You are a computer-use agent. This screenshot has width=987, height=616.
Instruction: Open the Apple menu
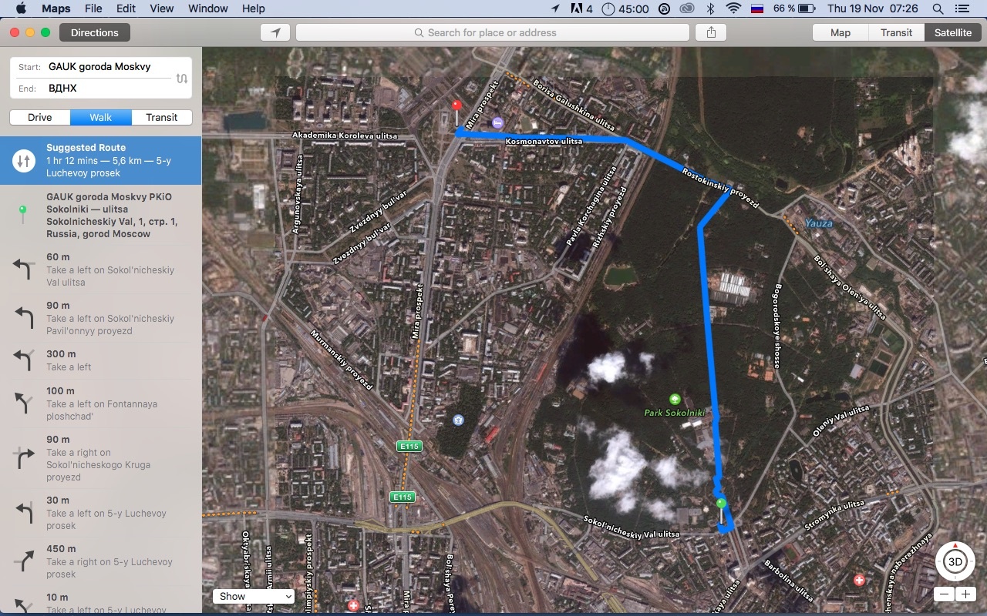[21, 8]
